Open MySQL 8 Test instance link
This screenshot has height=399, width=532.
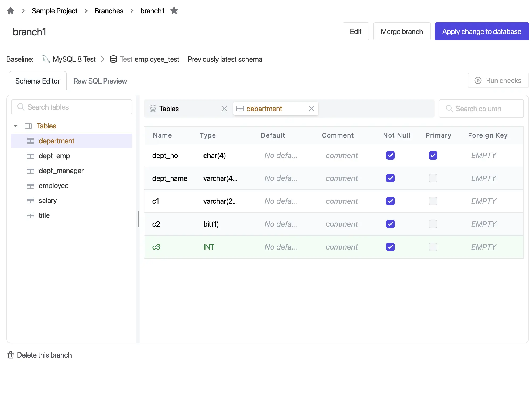point(74,59)
